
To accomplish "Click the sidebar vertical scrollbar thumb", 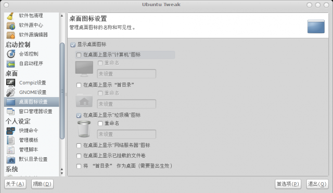I will 62,91.
